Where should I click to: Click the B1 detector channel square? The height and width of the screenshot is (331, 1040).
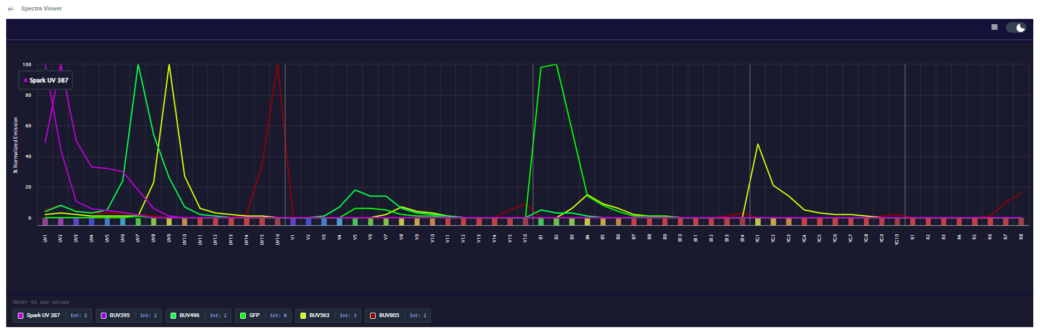coord(541,221)
